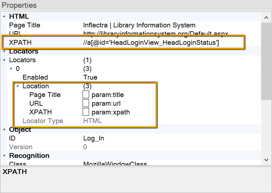
Task: Collapse the Location property group
Action: point(18,86)
